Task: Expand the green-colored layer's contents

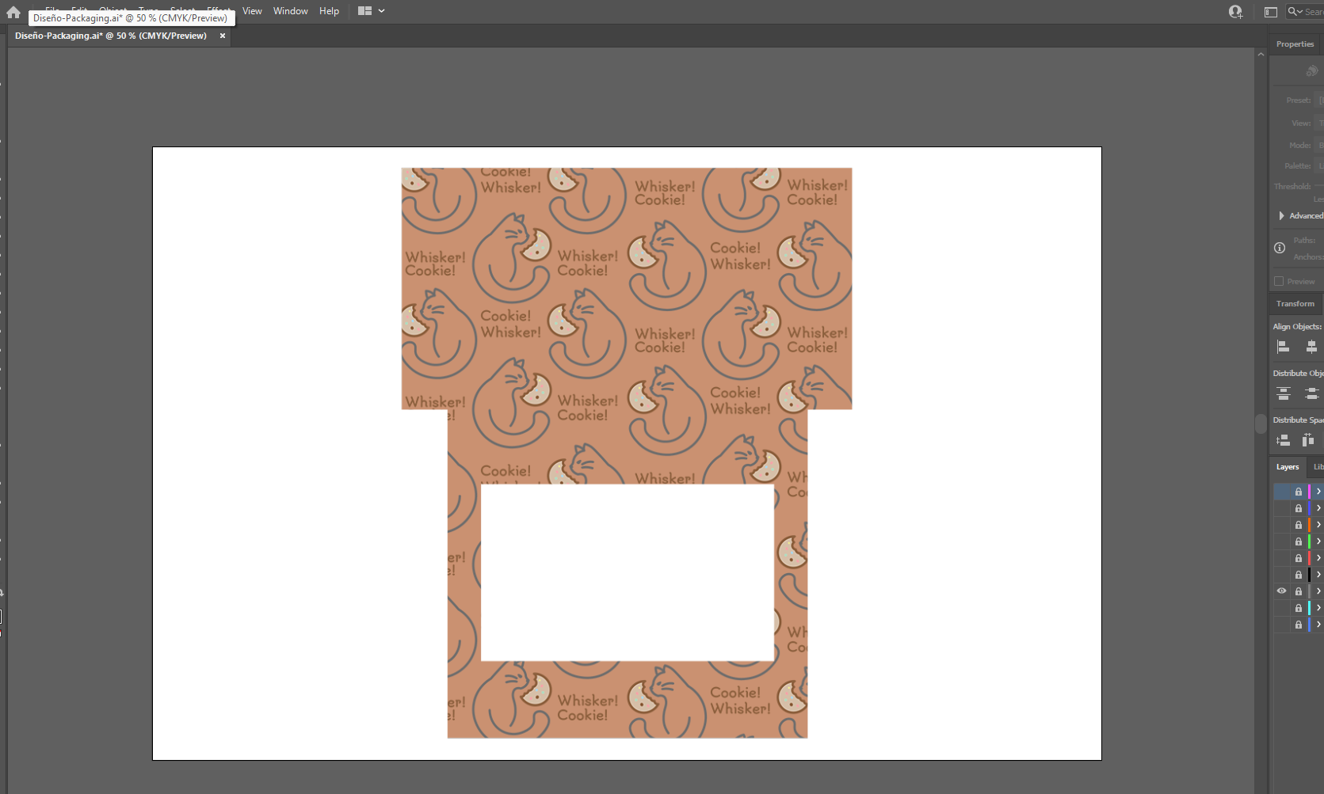Action: click(1318, 541)
